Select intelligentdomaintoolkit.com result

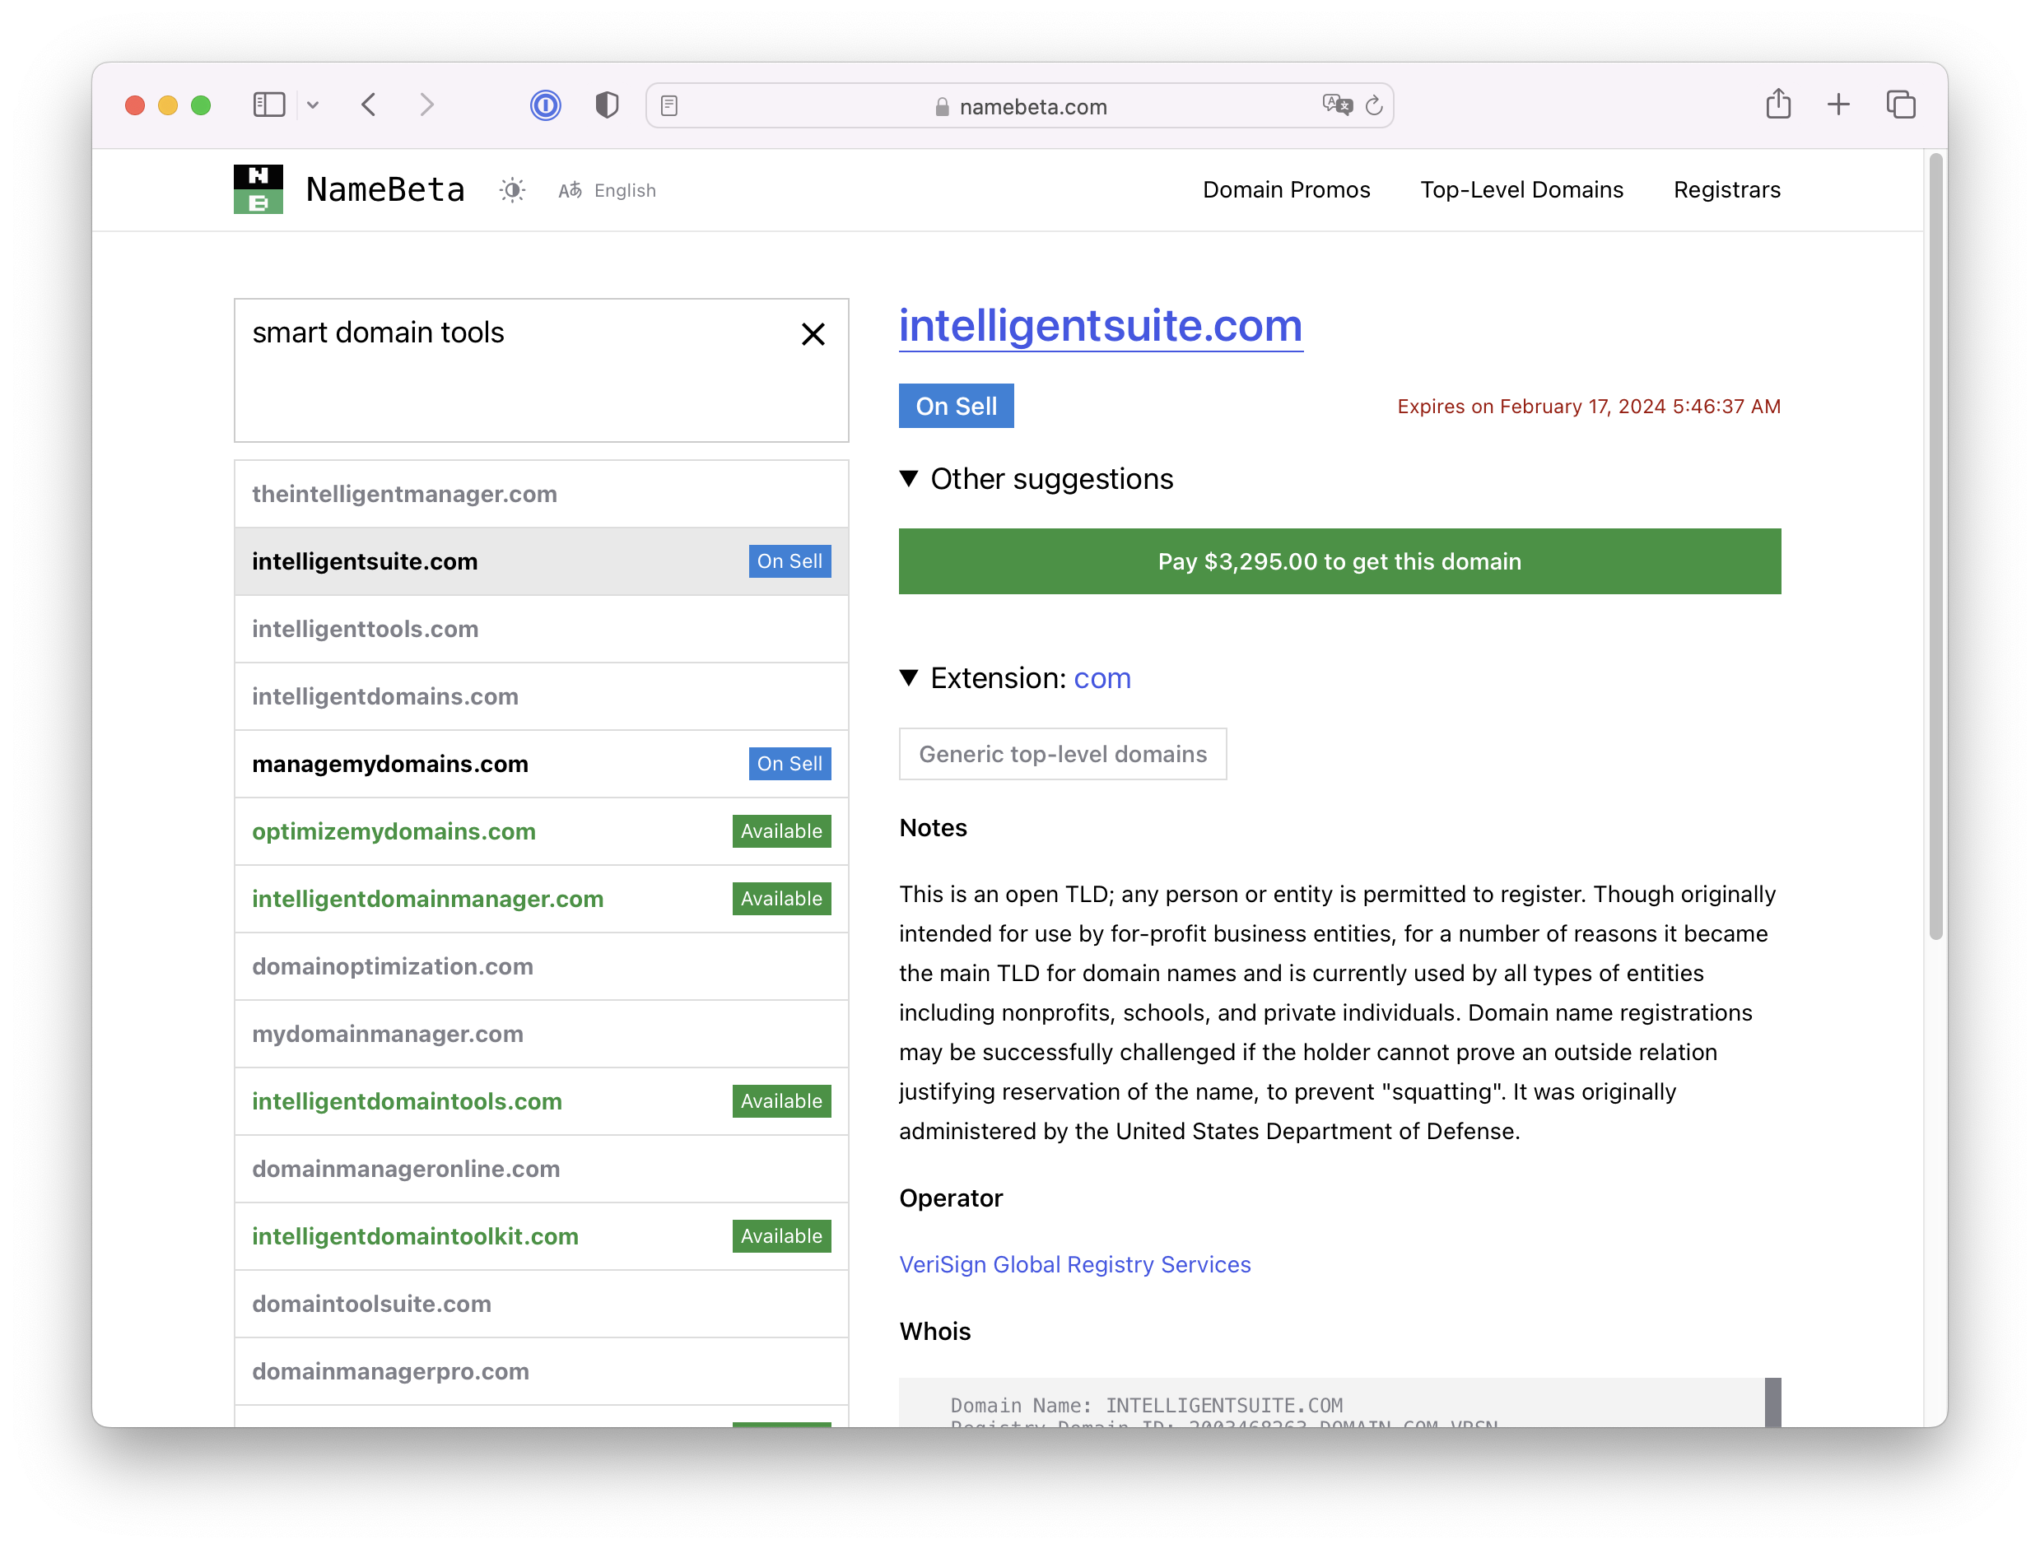coord(542,1235)
